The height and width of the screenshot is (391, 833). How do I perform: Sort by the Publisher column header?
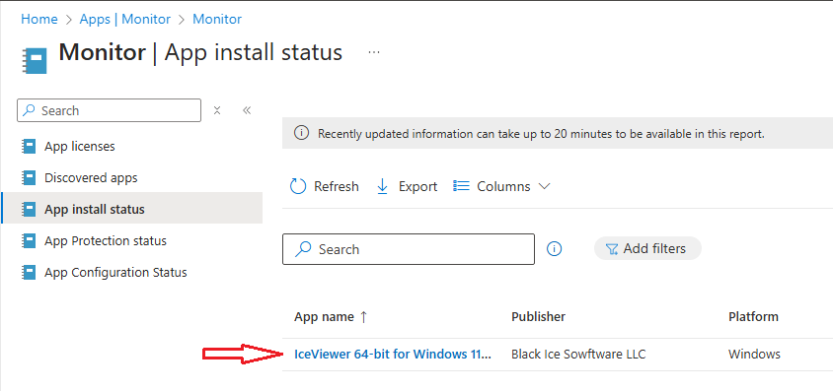pos(538,317)
